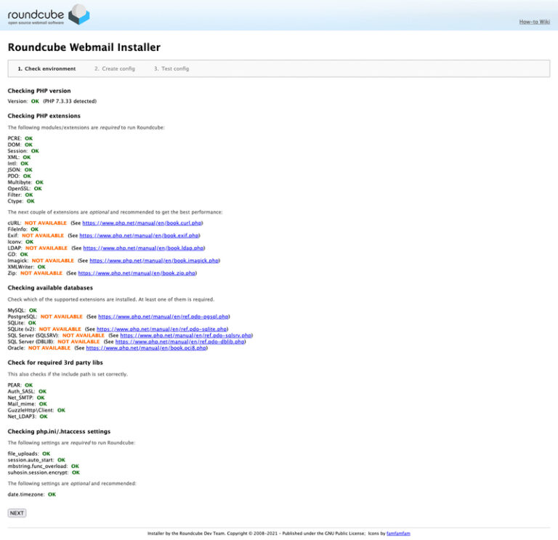
Task: Open the How-to Wiki link
Action: 534,22
